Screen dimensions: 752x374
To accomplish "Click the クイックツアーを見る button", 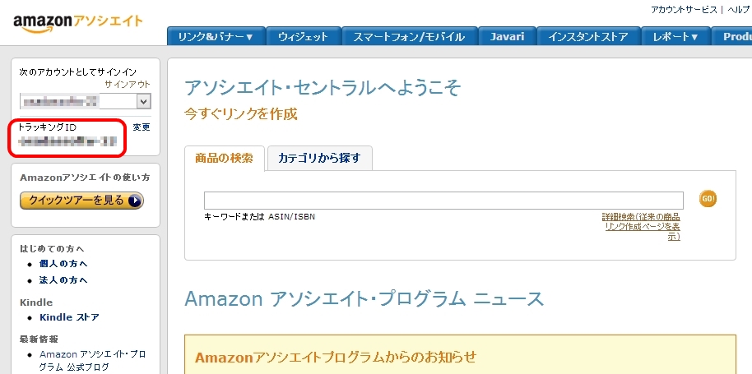I will [81, 201].
